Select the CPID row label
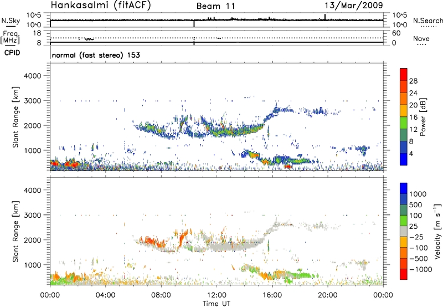Viewport: 443px width, 307px height. pos(12,53)
